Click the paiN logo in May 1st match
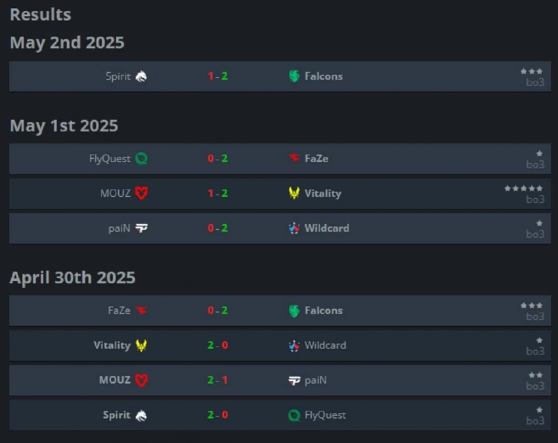This screenshot has height=443, width=558. click(141, 228)
